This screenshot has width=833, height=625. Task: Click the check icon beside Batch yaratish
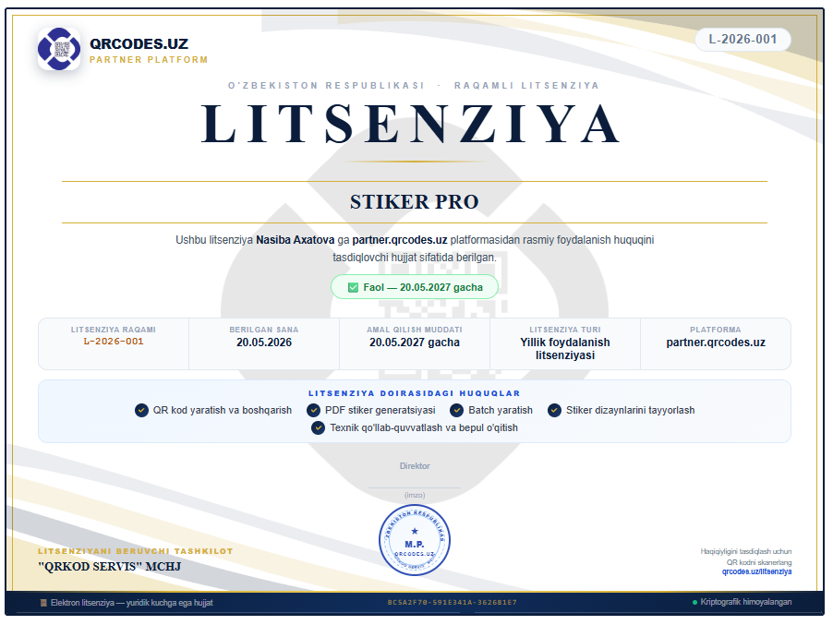[x=456, y=411]
